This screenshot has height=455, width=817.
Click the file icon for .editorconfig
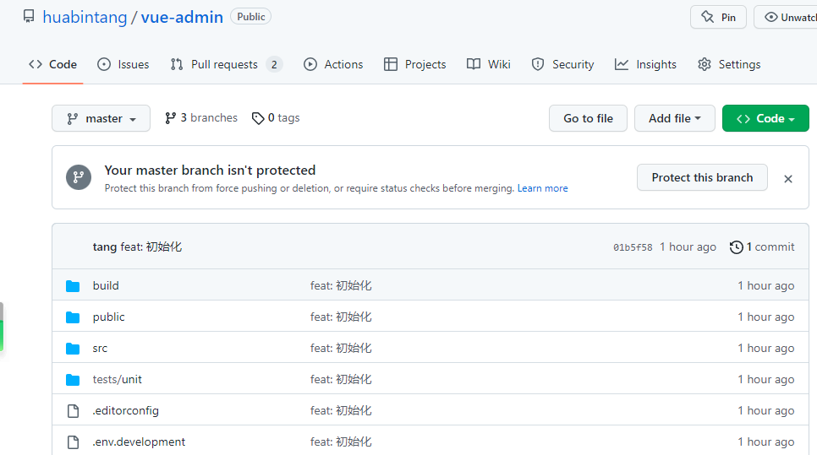coord(73,411)
